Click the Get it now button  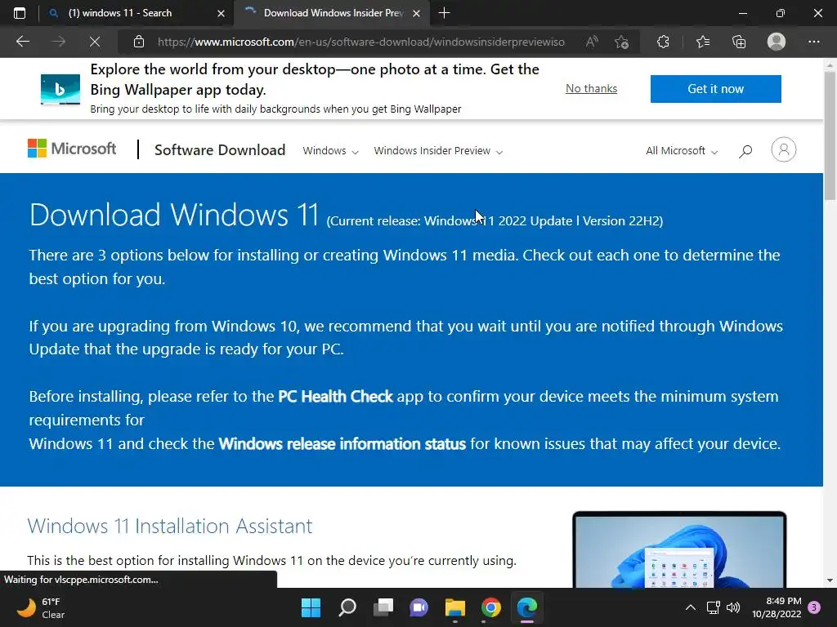(x=715, y=88)
